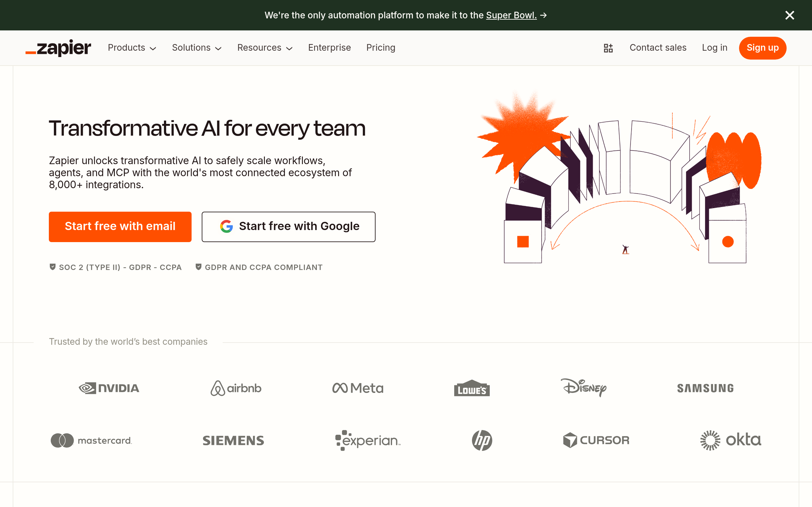
Task: Click Start free with email
Action: (x=120, y=227)
